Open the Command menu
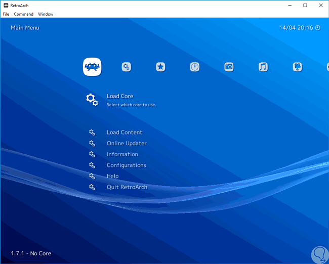 click(23, 14)
